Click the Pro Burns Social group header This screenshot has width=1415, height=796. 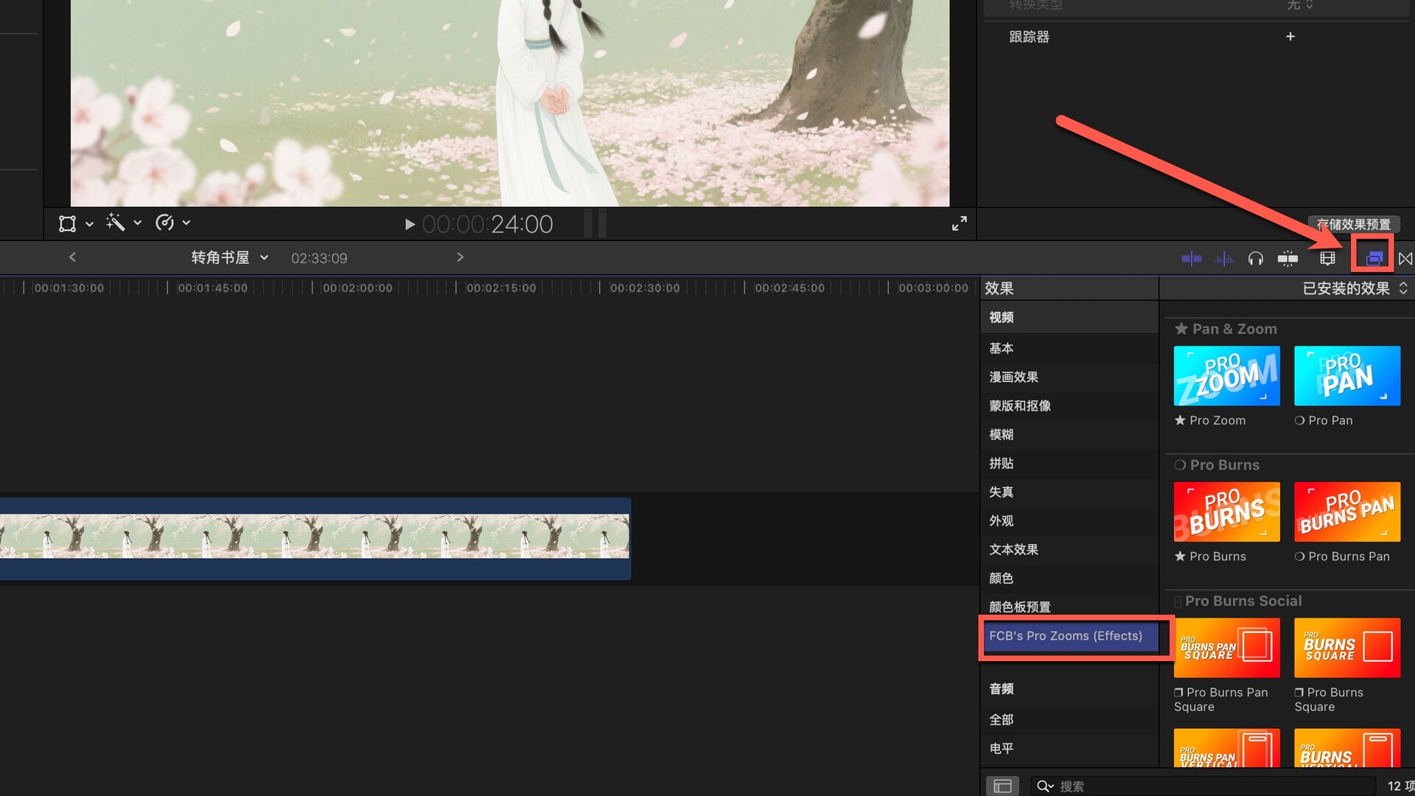tap(1238, 601)
